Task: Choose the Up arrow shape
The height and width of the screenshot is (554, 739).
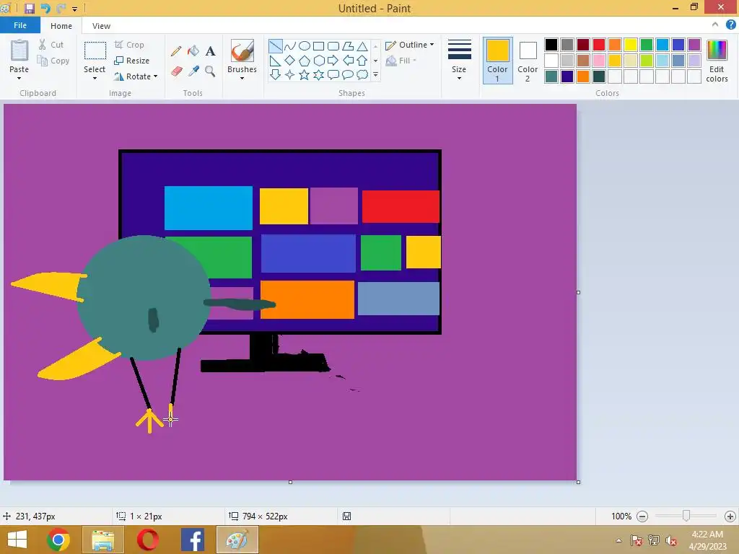Action: coord(362,61)
